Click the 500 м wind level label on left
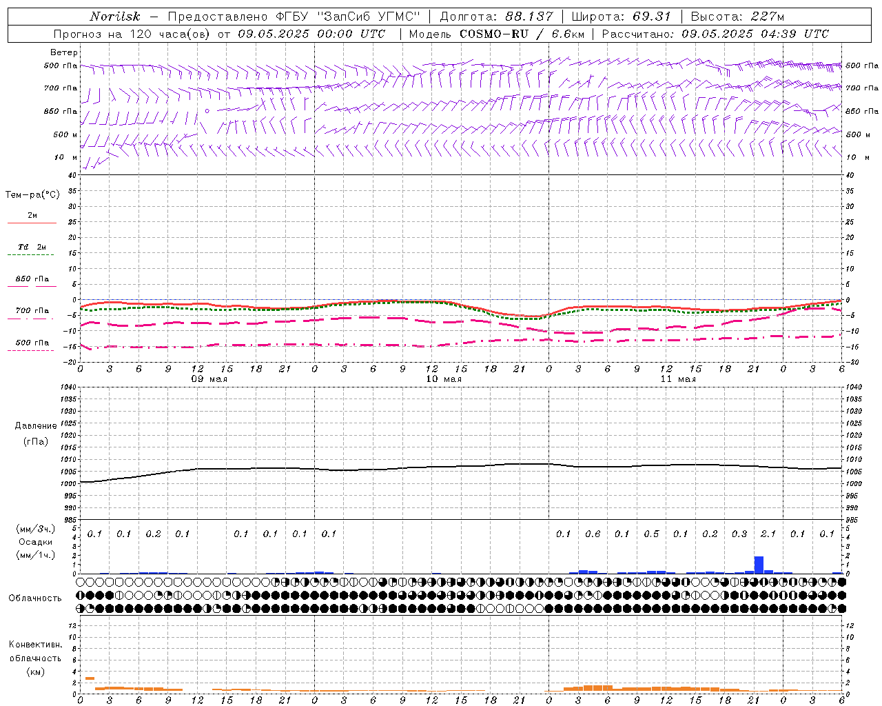Viewport: 882px width, 706px height. coord(65,134)
